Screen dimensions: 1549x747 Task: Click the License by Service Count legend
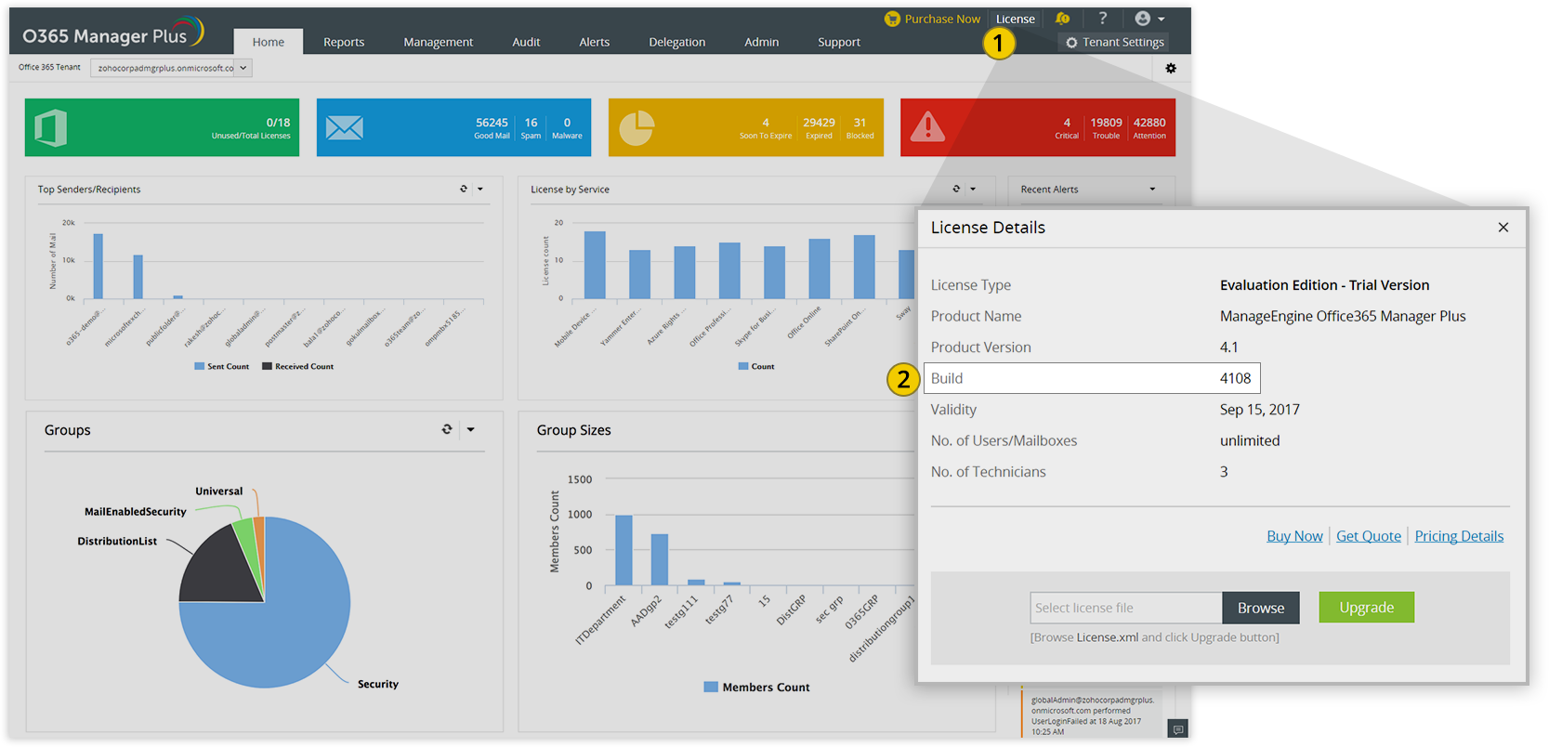756,367
